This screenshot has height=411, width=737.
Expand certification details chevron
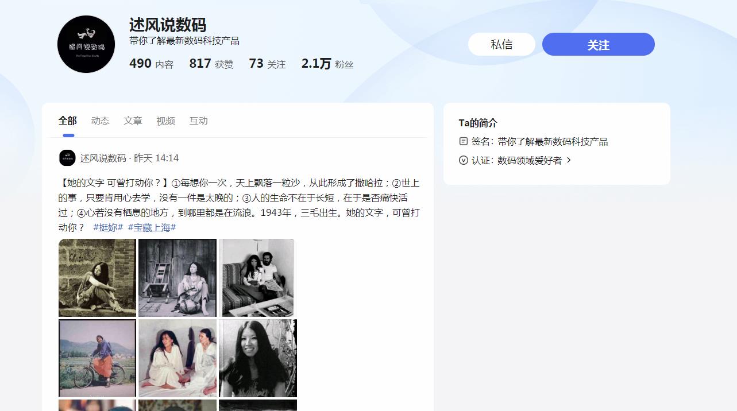pos(569,160)
